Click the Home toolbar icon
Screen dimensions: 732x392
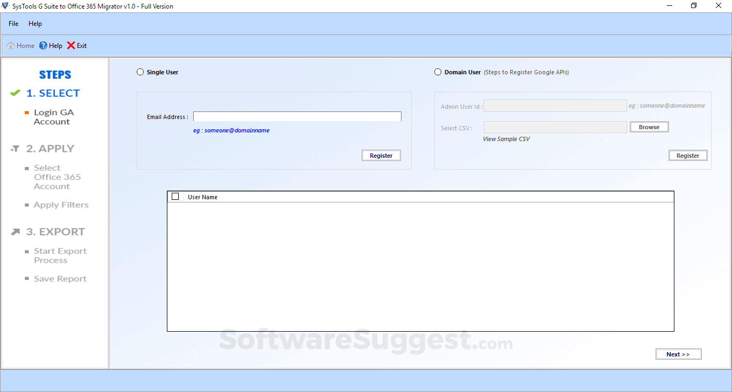[11, 46]
